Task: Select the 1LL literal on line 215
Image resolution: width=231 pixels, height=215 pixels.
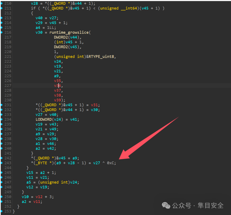Action: (x=50, y=27)
